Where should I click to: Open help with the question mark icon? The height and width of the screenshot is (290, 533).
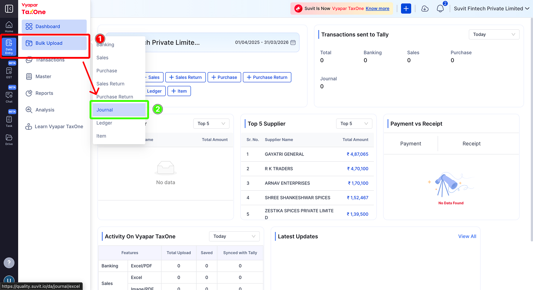[x=9, y=263]
